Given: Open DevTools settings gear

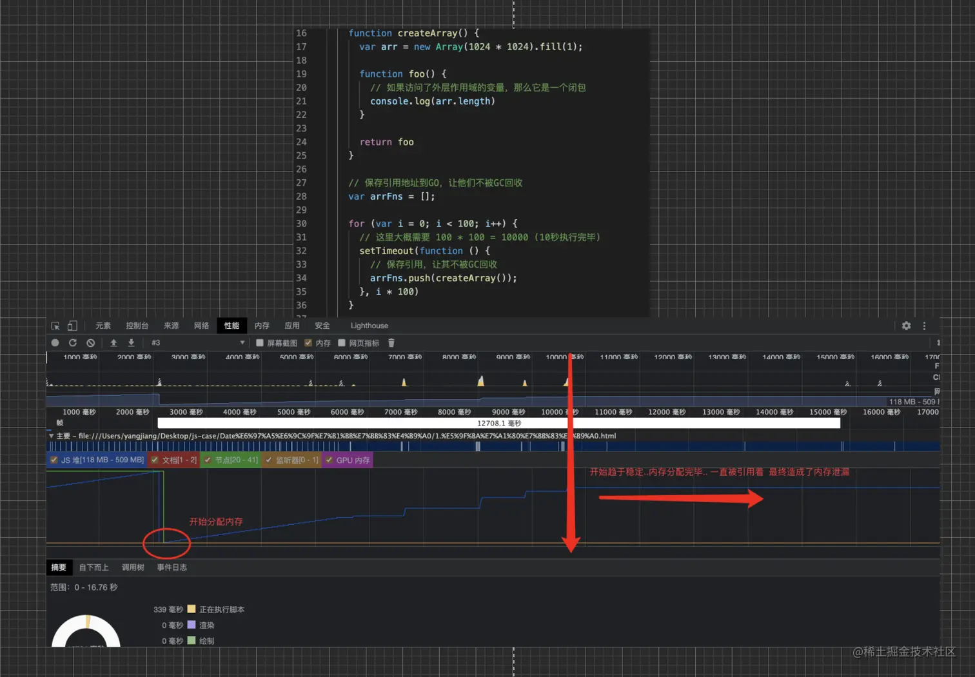Looking at the screenshot, I should pyautogui.click(x=906, y=326).
